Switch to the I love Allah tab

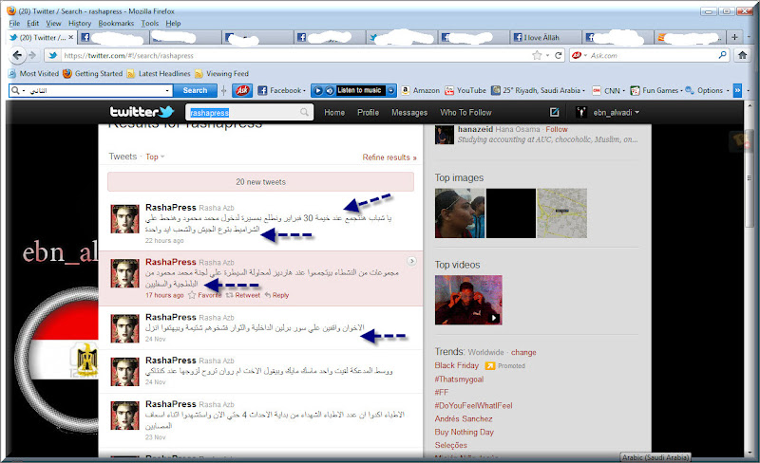pyautogui.click(x=545, y=37)
